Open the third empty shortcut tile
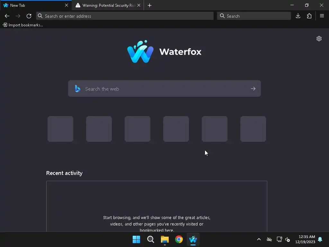 point(138,129)
